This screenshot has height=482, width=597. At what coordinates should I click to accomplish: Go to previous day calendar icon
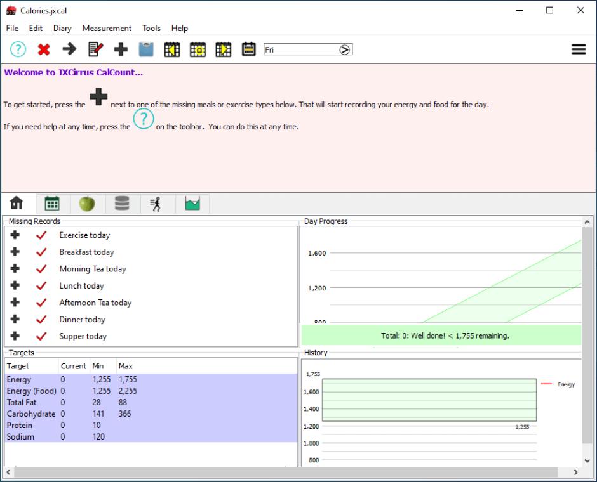coord(172,49)
